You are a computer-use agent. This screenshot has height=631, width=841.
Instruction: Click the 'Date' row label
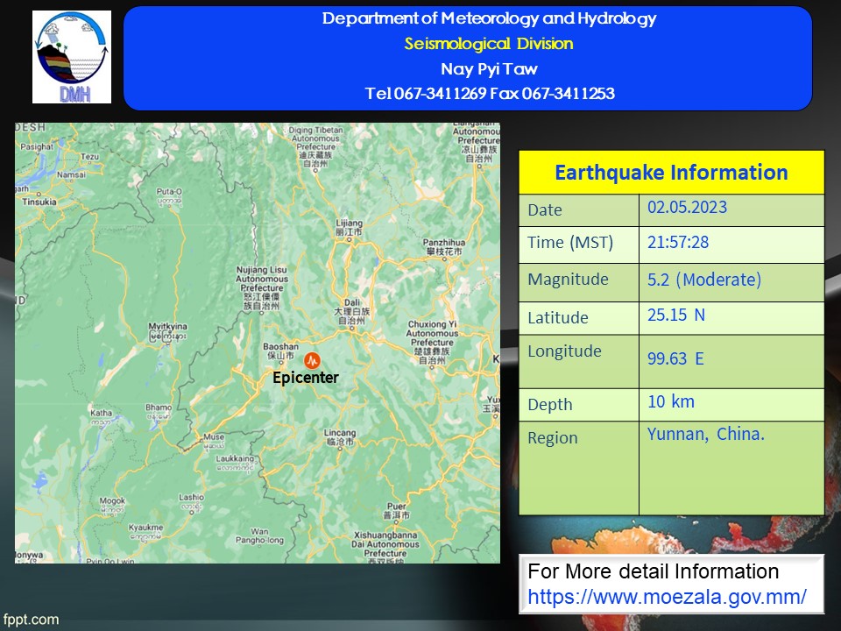coord(545,209)
